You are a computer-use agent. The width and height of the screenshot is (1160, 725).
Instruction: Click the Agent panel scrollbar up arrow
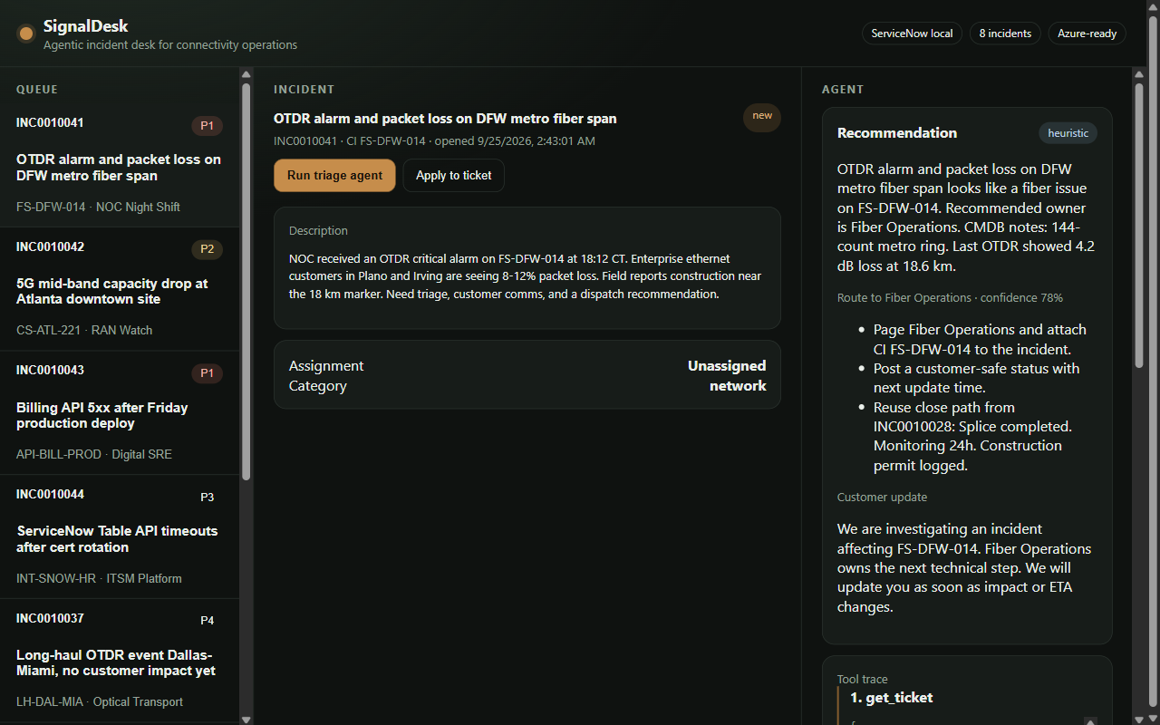1139,73
